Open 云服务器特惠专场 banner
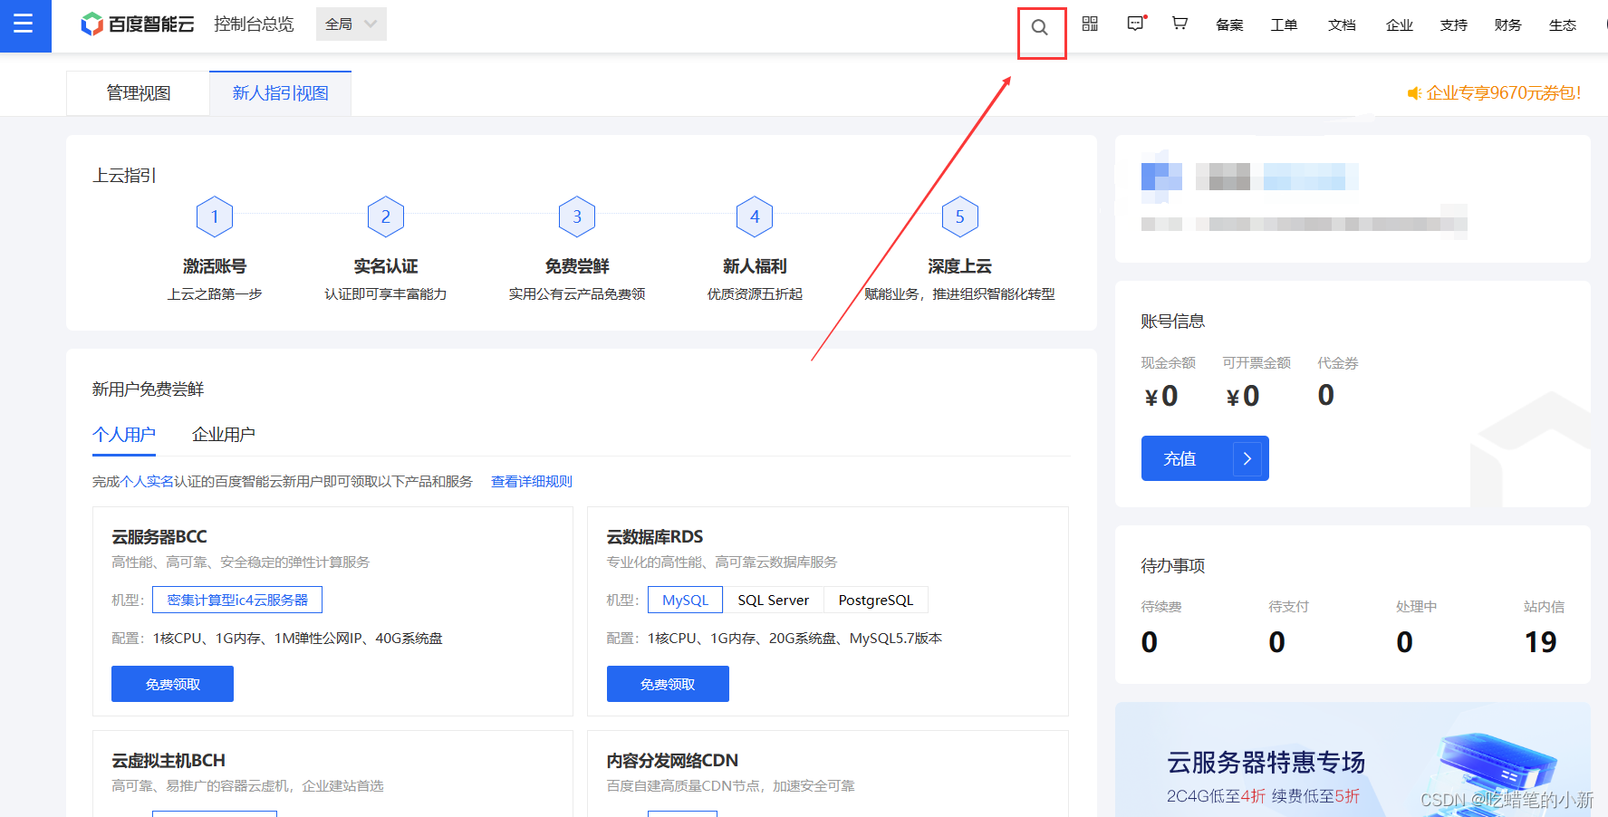The height and width of the screenshot is (817, 1608). [1353, 761]
